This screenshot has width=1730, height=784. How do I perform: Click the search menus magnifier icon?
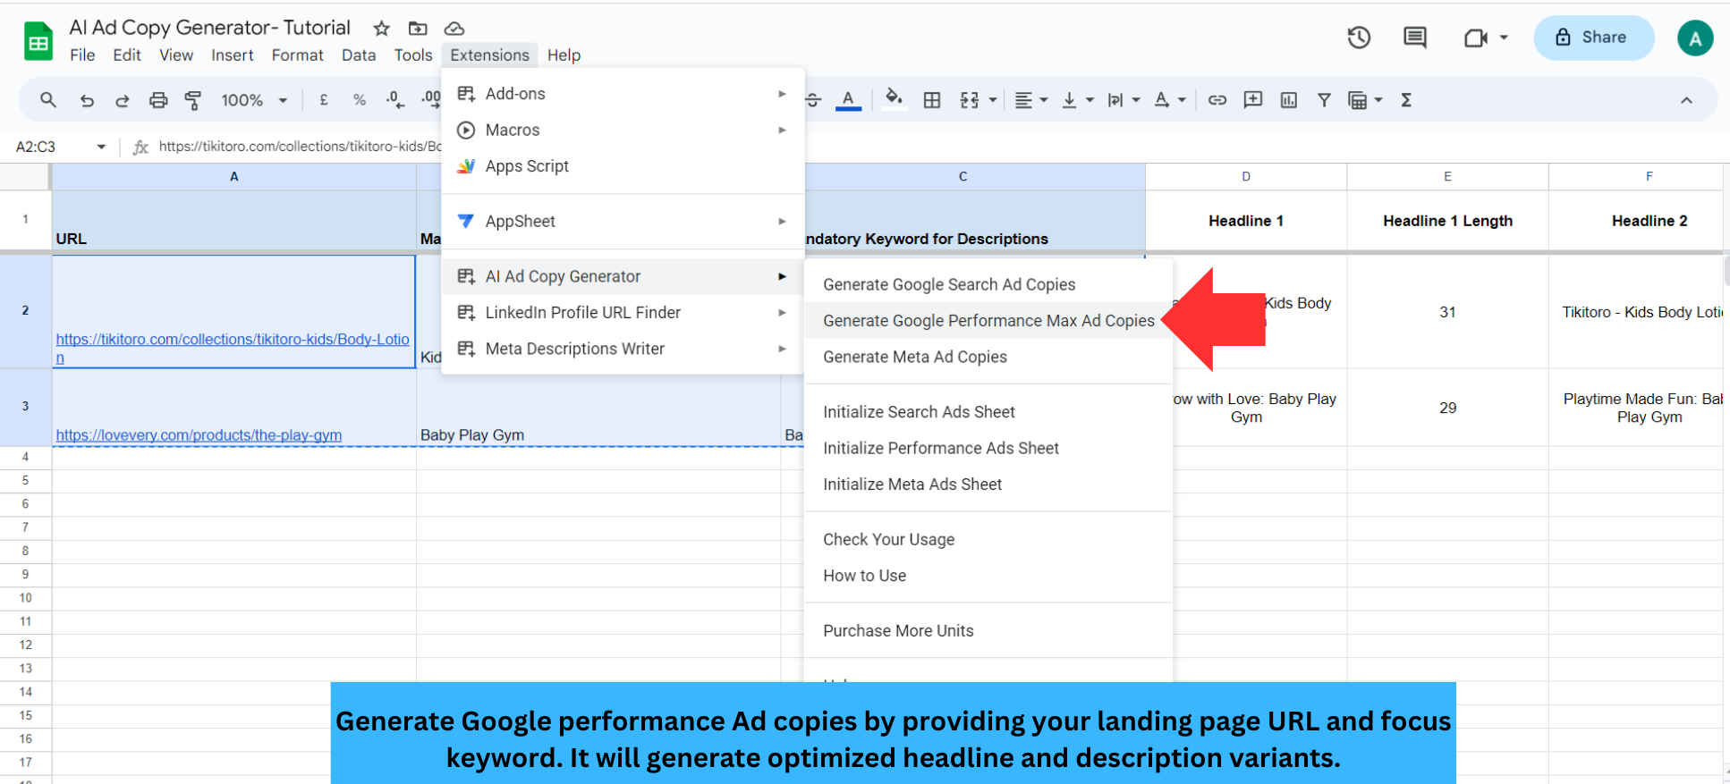48,100
